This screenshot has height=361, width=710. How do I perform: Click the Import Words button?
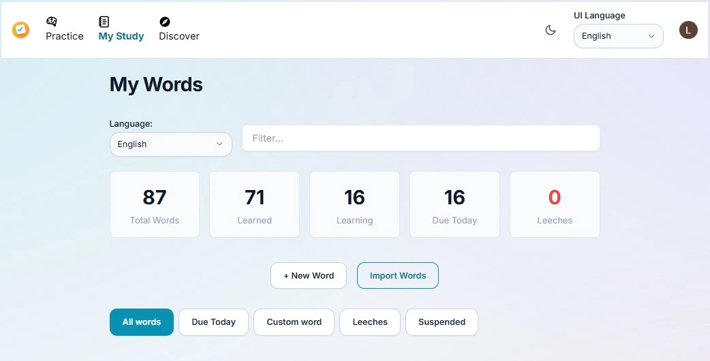point(397,275)
